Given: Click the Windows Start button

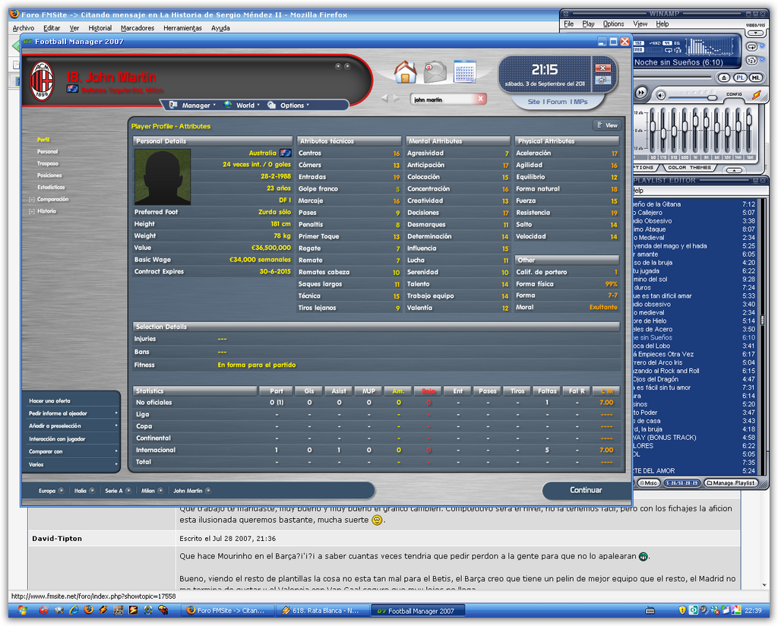Looking at the screenshot, I should point(22,610).
